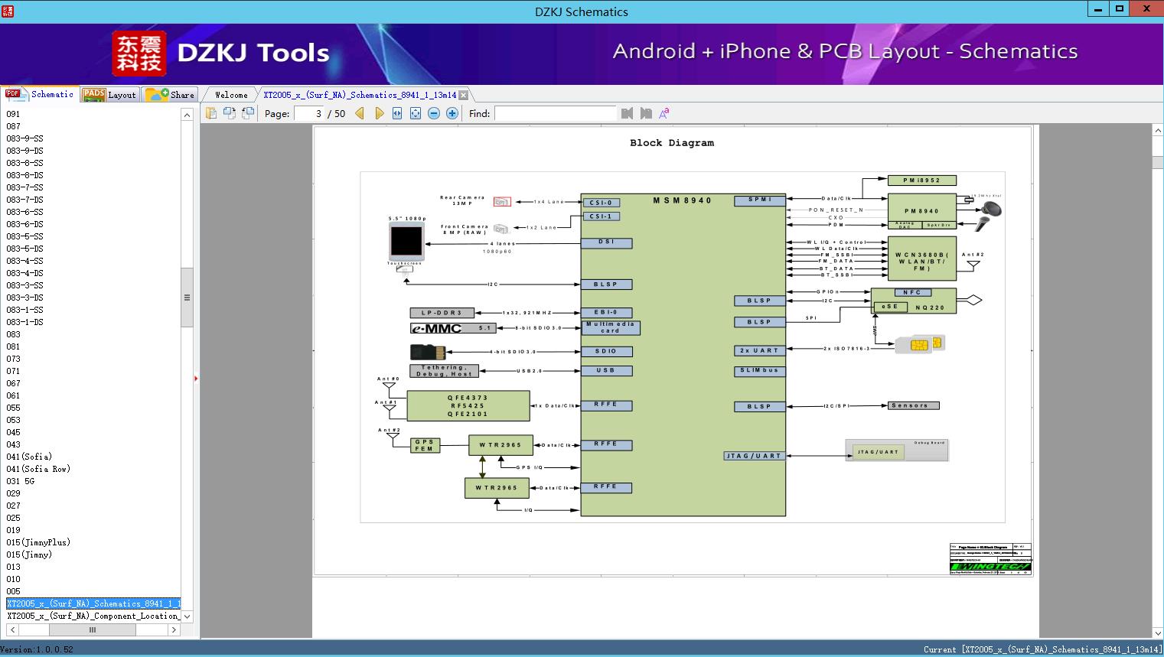The height and width of the screenshot is (657, 1164).
Task: Open the PADS Layout tab
Action: pyautogui.click(x=109, y=95)
